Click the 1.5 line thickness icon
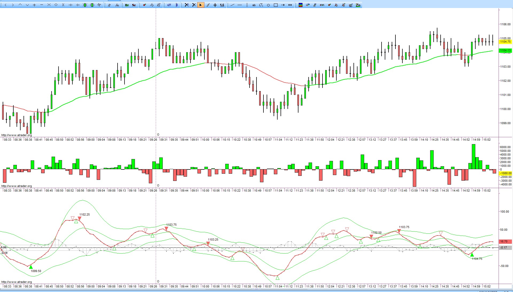Image resolution: width=513 pixels, height=292 pixels. click(x=222, y=5)
